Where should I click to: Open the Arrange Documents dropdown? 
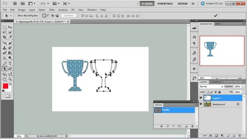click(56, 3)
